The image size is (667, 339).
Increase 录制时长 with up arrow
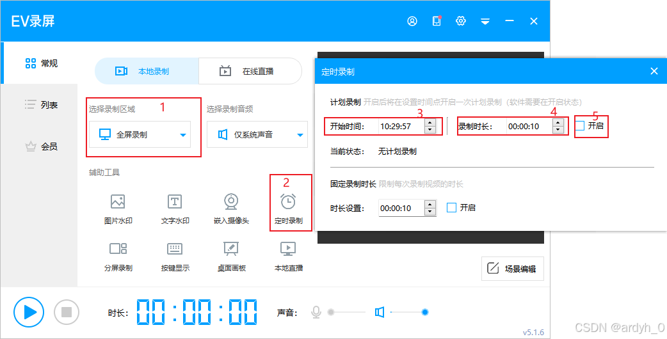tap(558, 122)
